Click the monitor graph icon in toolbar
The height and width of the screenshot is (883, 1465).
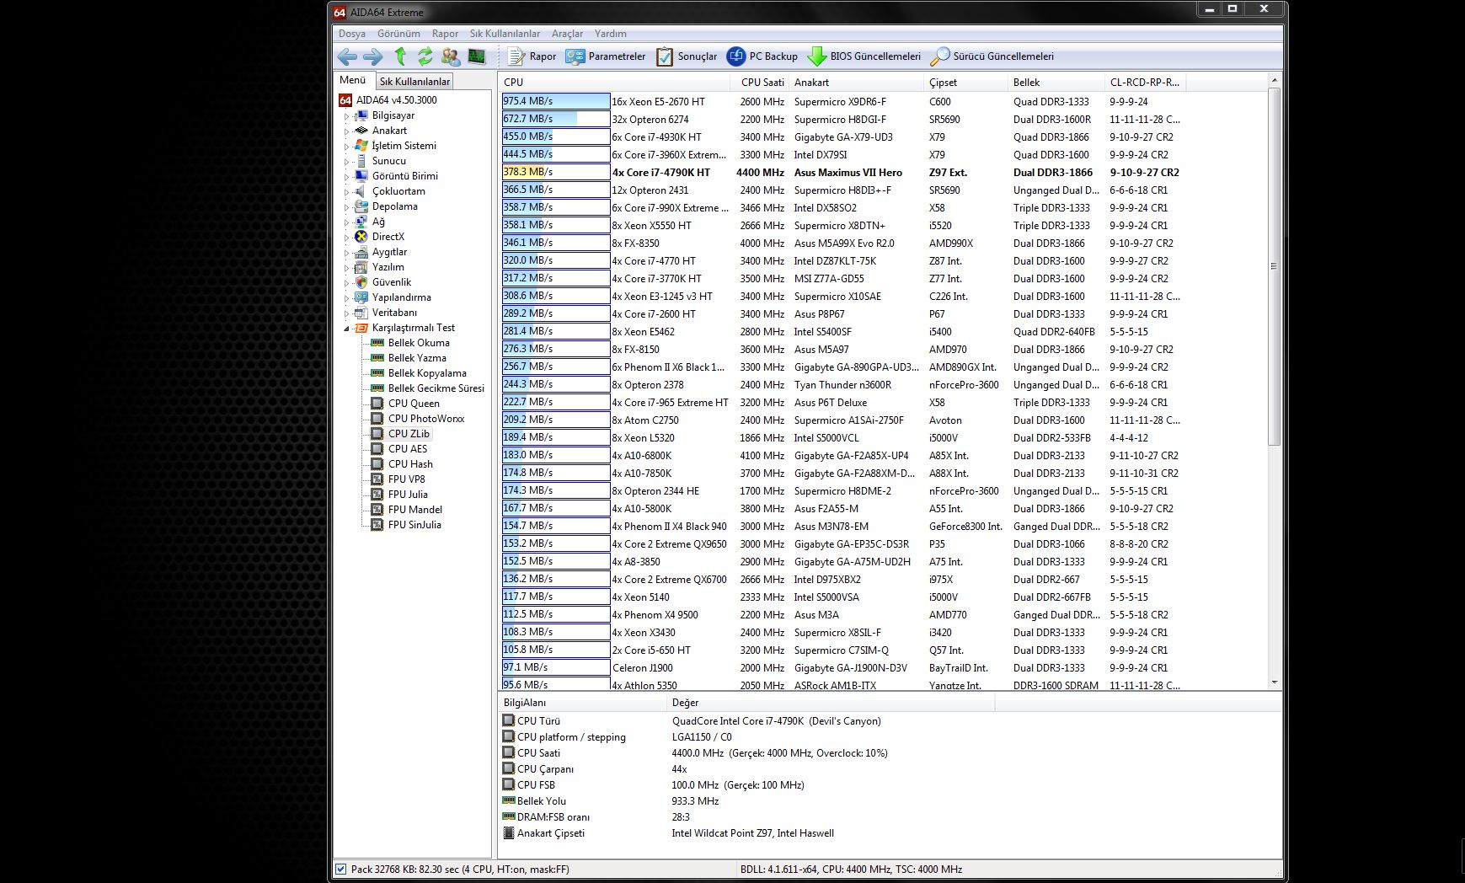click(477, 56)
